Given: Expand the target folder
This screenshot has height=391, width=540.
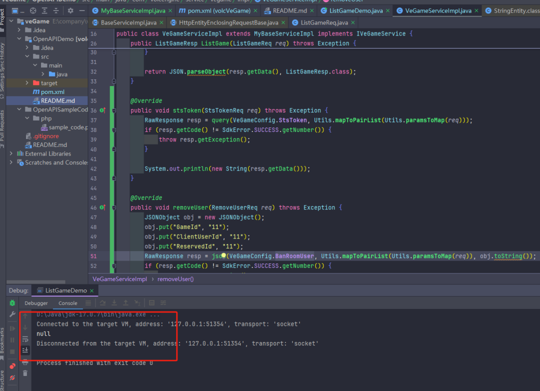Looking at the screenshot, I should (27, 83).
